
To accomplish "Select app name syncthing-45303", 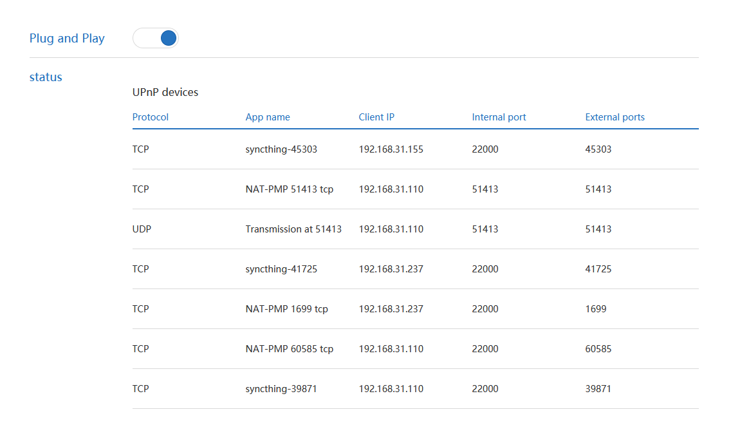I will 281,149.
